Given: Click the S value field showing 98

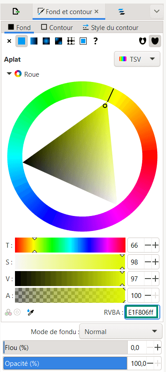Looking at the screenshot, I should pyautogui.click(x=136, y=262).
